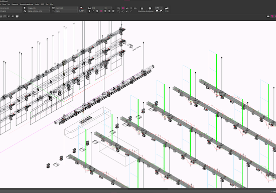This screenshot has width=276, height=193.
Task: Click the flat bar icon after the X
Action: [135, 8]
